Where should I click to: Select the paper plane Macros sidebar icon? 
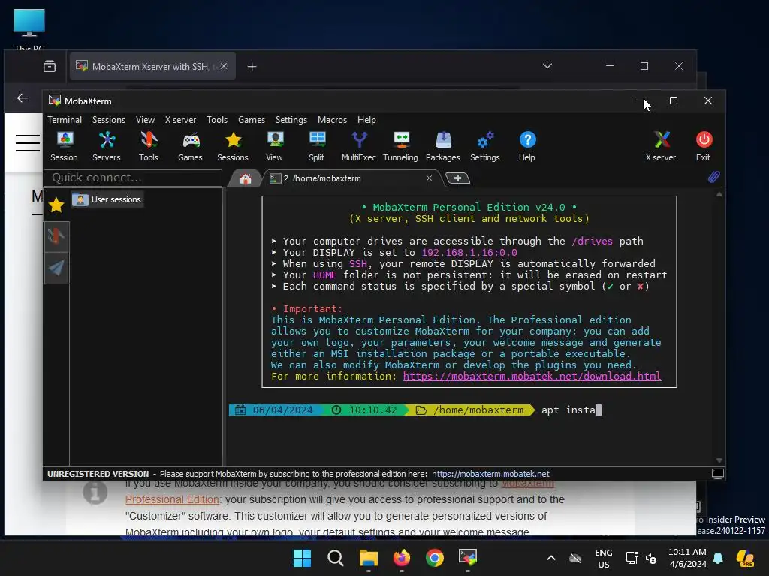tap(56, 268)
